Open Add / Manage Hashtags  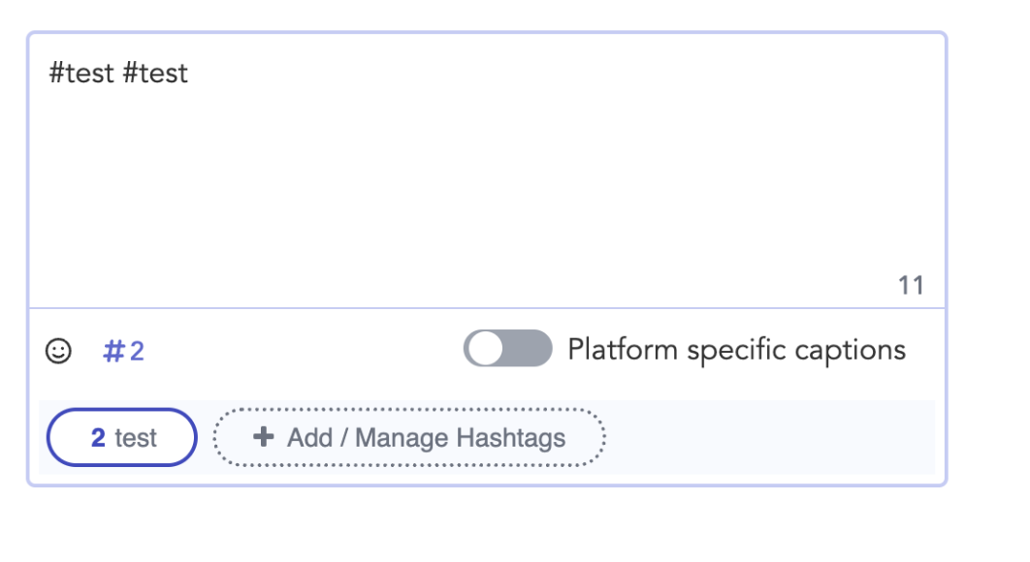(409, 437)
